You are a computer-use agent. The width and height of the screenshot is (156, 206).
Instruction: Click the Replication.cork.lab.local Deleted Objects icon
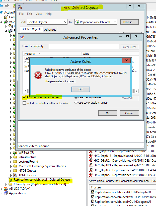point(11,180)
